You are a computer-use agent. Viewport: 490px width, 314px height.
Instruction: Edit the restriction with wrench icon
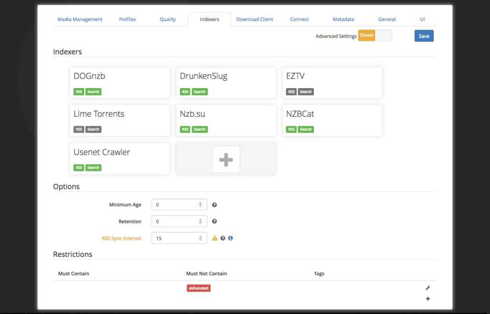pyautogui.click(x=428, y=288)
